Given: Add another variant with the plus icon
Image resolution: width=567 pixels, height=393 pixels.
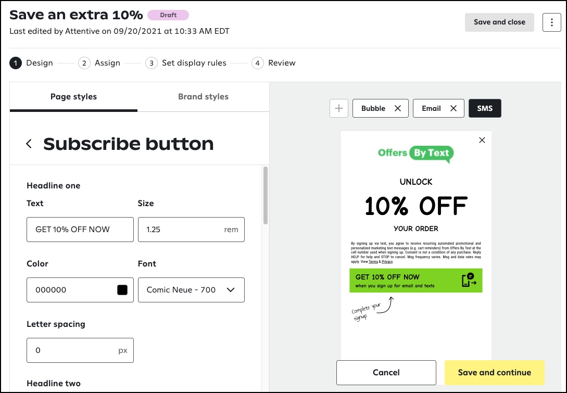Looking at the screenshot, I should coord(339,108).
